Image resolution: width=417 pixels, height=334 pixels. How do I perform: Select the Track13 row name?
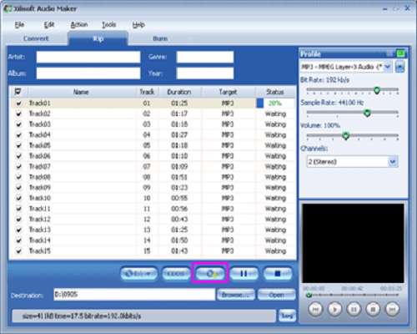(40, 230)
